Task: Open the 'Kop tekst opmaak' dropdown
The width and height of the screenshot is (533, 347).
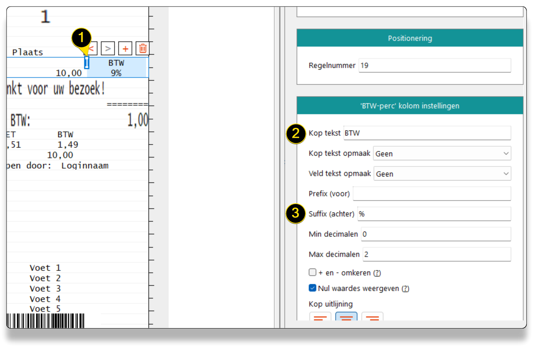Action: 442,154
